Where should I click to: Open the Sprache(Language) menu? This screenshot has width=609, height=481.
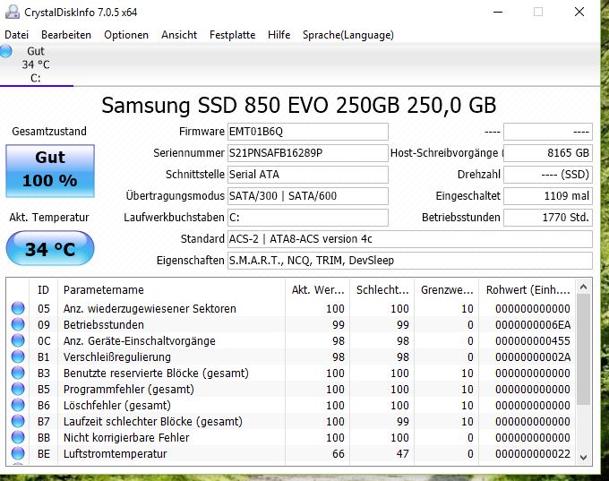[348, 35]
